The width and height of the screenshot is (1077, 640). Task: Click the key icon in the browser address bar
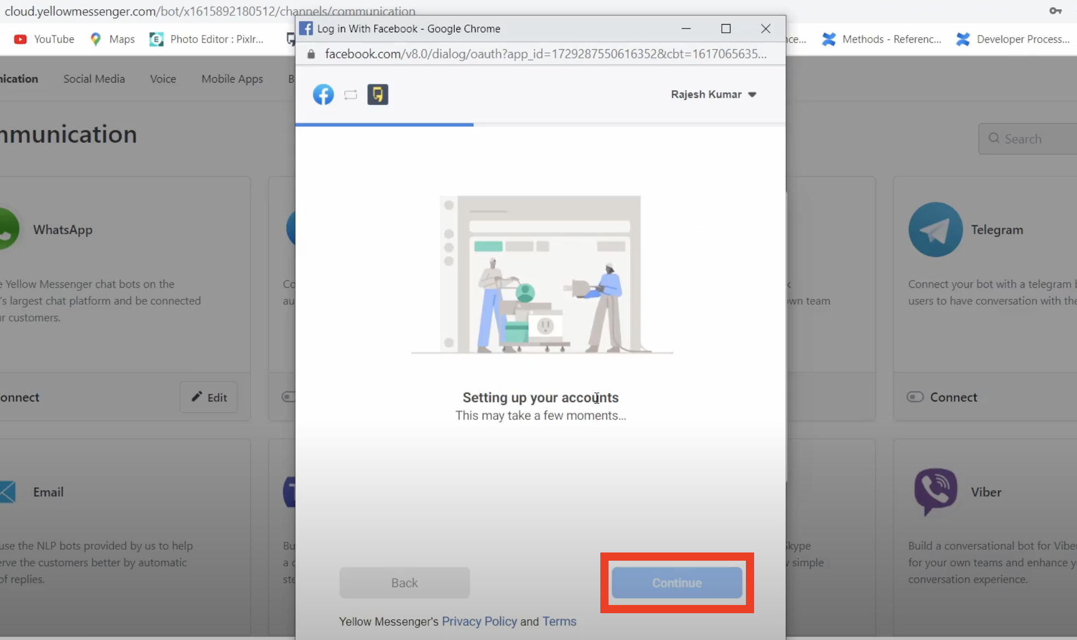pyautogui.click(x=1056, y=10)
